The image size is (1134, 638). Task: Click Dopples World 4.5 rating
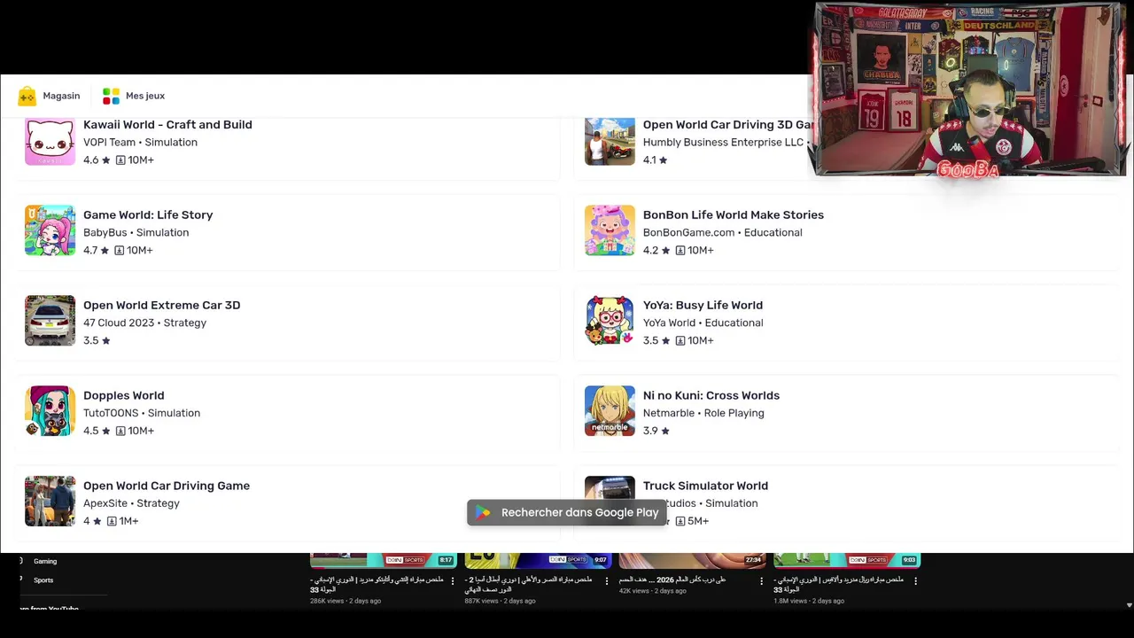pyautogui.click(x=97, y=432)
